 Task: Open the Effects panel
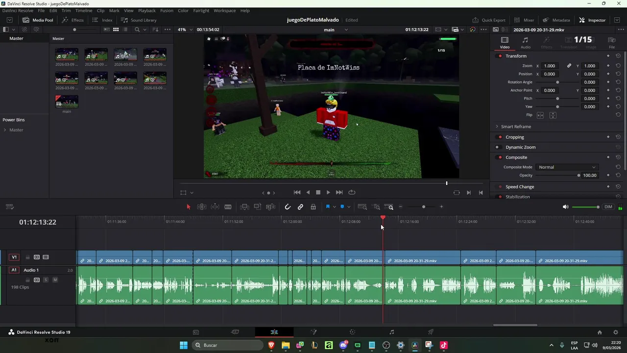click(x=72, y=20)
